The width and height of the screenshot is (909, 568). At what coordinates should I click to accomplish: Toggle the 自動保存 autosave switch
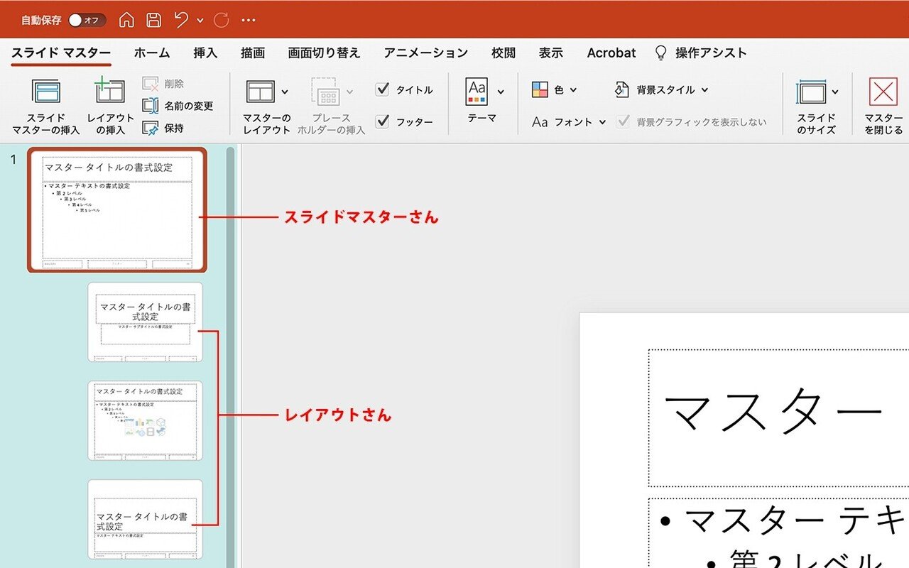[87, 20]
